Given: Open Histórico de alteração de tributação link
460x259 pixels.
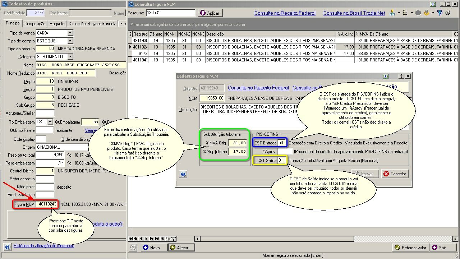Looking at the screenshot, I should pyautogui.click(x=44, y=246).
